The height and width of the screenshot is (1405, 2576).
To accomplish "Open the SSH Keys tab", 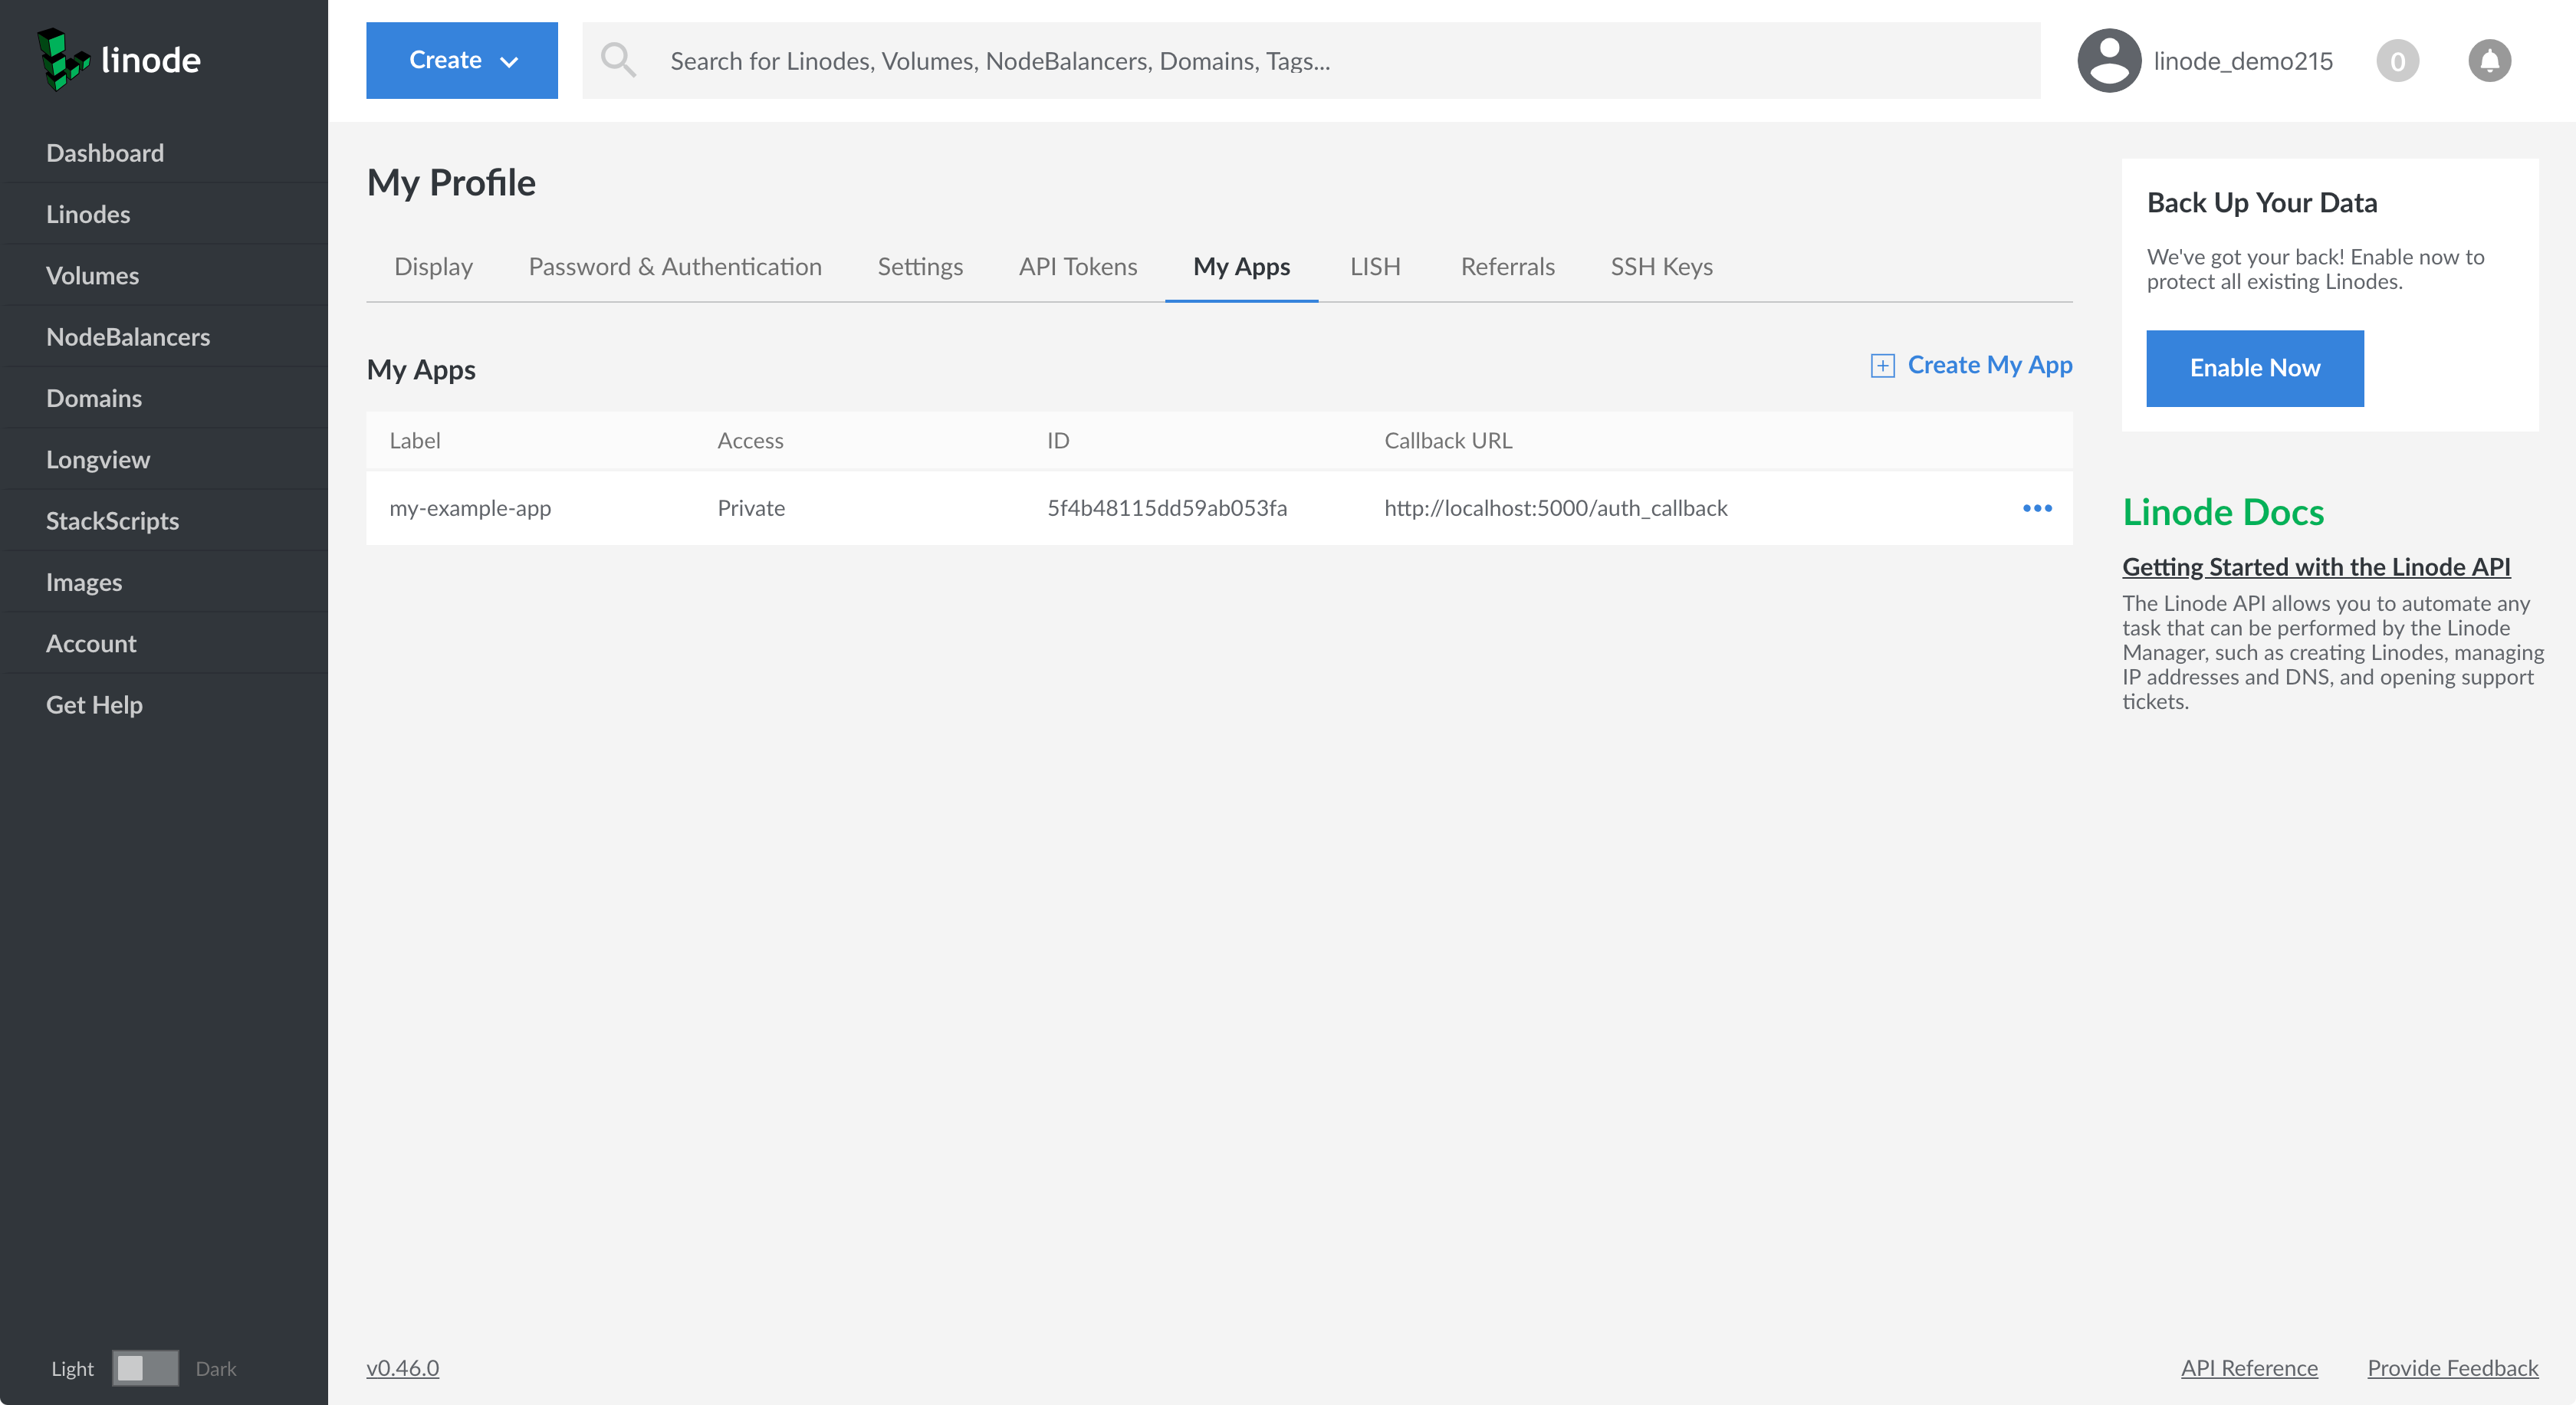I will 1661,266.
